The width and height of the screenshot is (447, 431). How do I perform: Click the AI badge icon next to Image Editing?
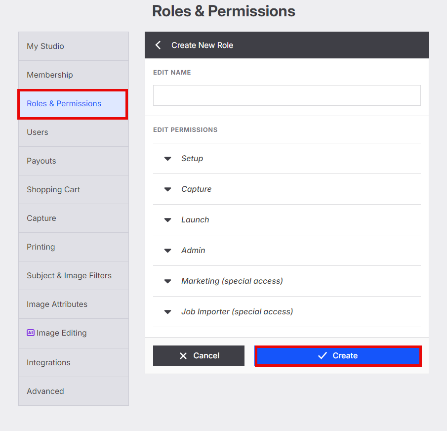pyautogui.click(x=31, y=333)
